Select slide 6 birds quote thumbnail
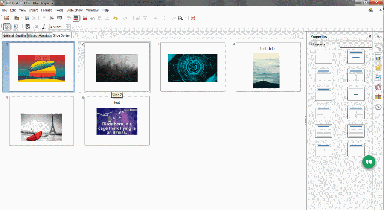384x210 pixels. tap(117, 120)
